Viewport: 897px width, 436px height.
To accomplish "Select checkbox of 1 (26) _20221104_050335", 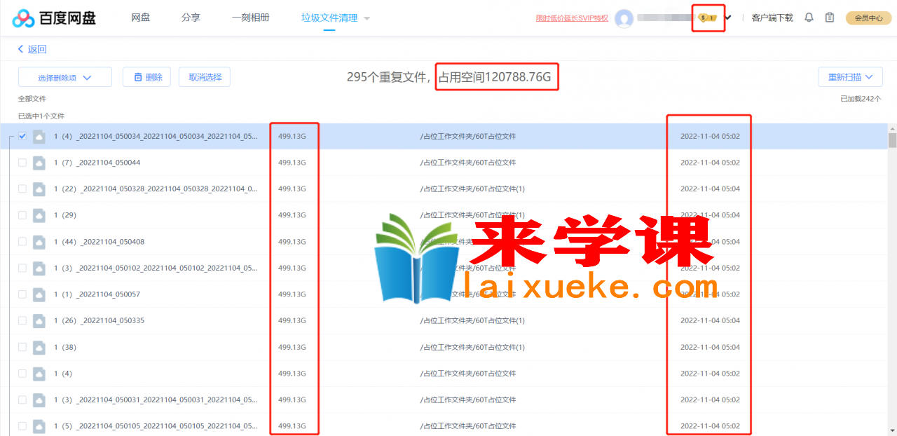I will coord(22,320).
